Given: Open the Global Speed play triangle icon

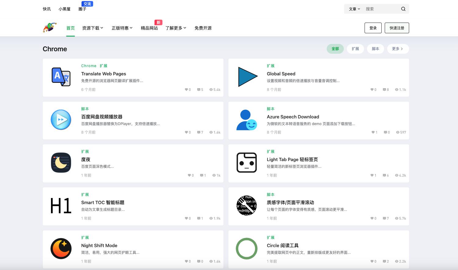Looking at the screenshot, I should point(248,77).
